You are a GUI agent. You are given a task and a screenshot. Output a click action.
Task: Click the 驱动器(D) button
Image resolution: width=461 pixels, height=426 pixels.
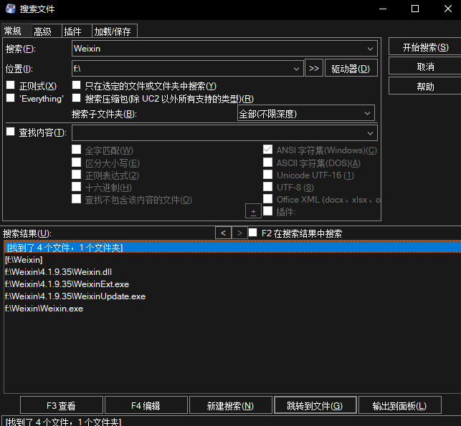tap(351, 69)
